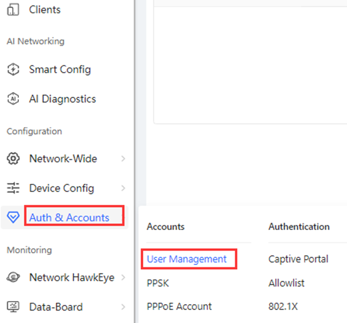Click the Data-Board monitor icon

[x=13, y=307]
